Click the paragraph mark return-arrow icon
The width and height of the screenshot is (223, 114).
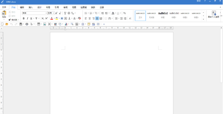coord(130,18)
